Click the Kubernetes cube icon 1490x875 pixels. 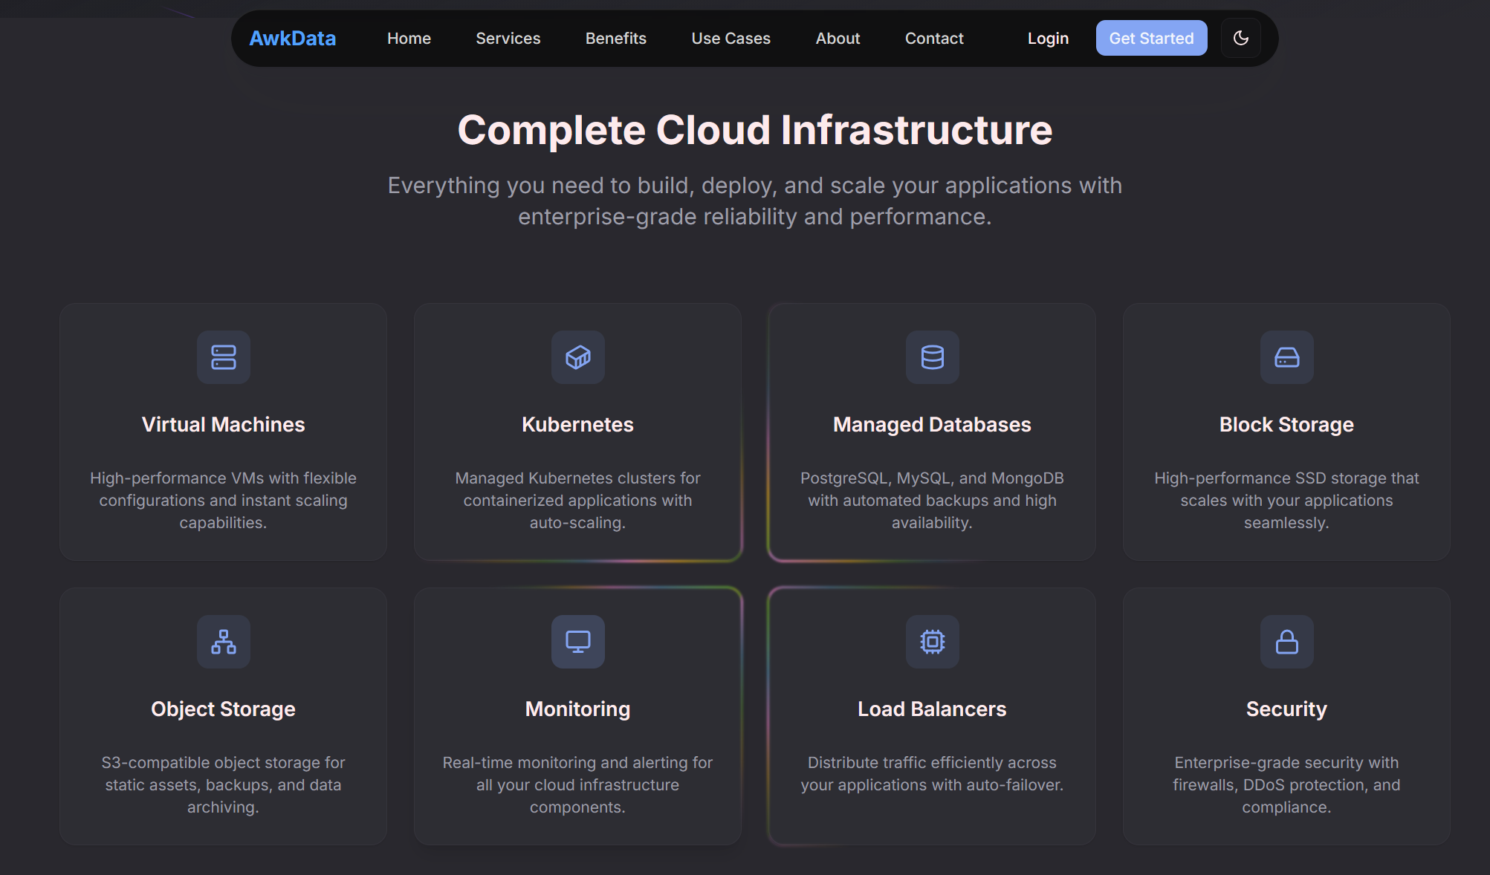pyautogui.click(x=577, y=357)
